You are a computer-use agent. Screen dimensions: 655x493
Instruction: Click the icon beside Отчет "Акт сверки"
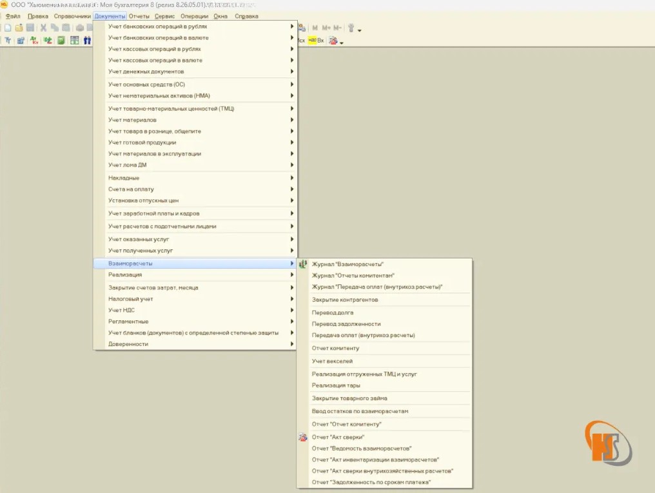pyautogui.click(x=303, y=437)
